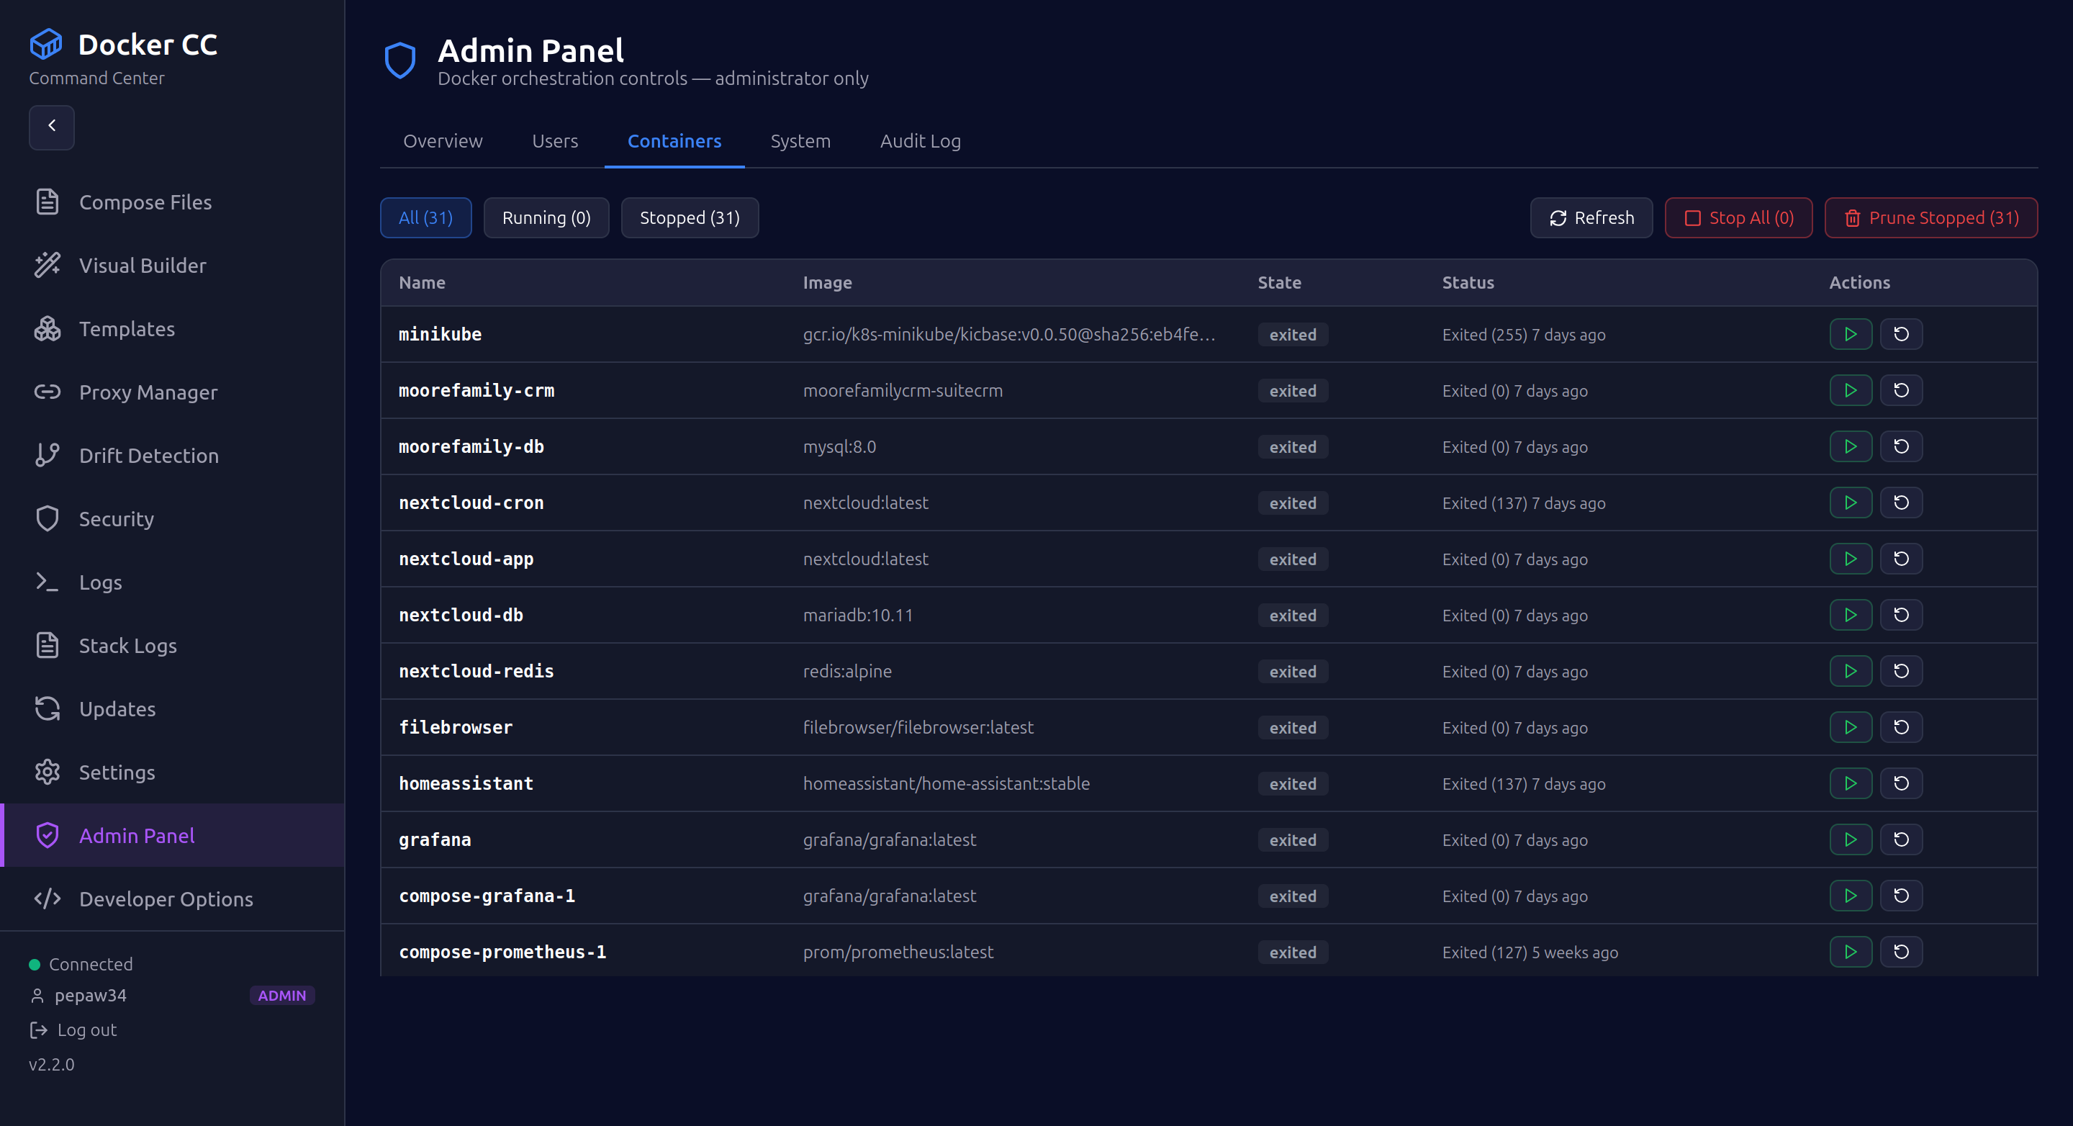
Task: Filter the list to Running (0) containers
Action: tap(546, 218)
